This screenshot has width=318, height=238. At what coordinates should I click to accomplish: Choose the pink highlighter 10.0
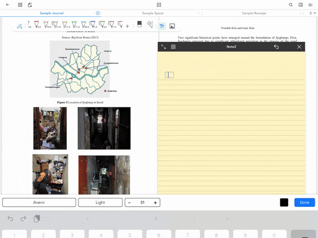click(x=47, y=24)
